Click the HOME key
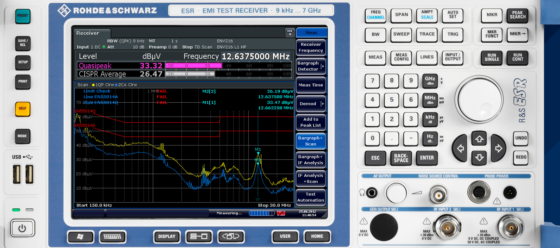560x248 pixels. (x=317, y=237)
